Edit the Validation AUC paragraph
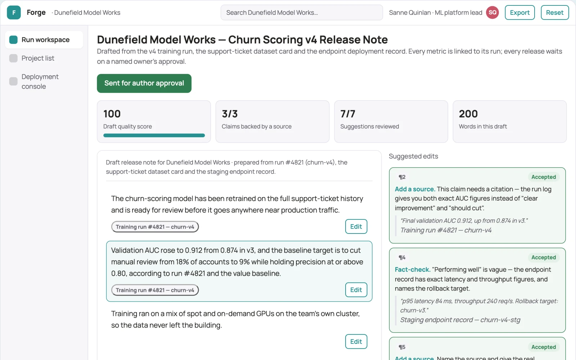This screenshot has width=576, height=360. pyautogui.click(x=356, y=290)
